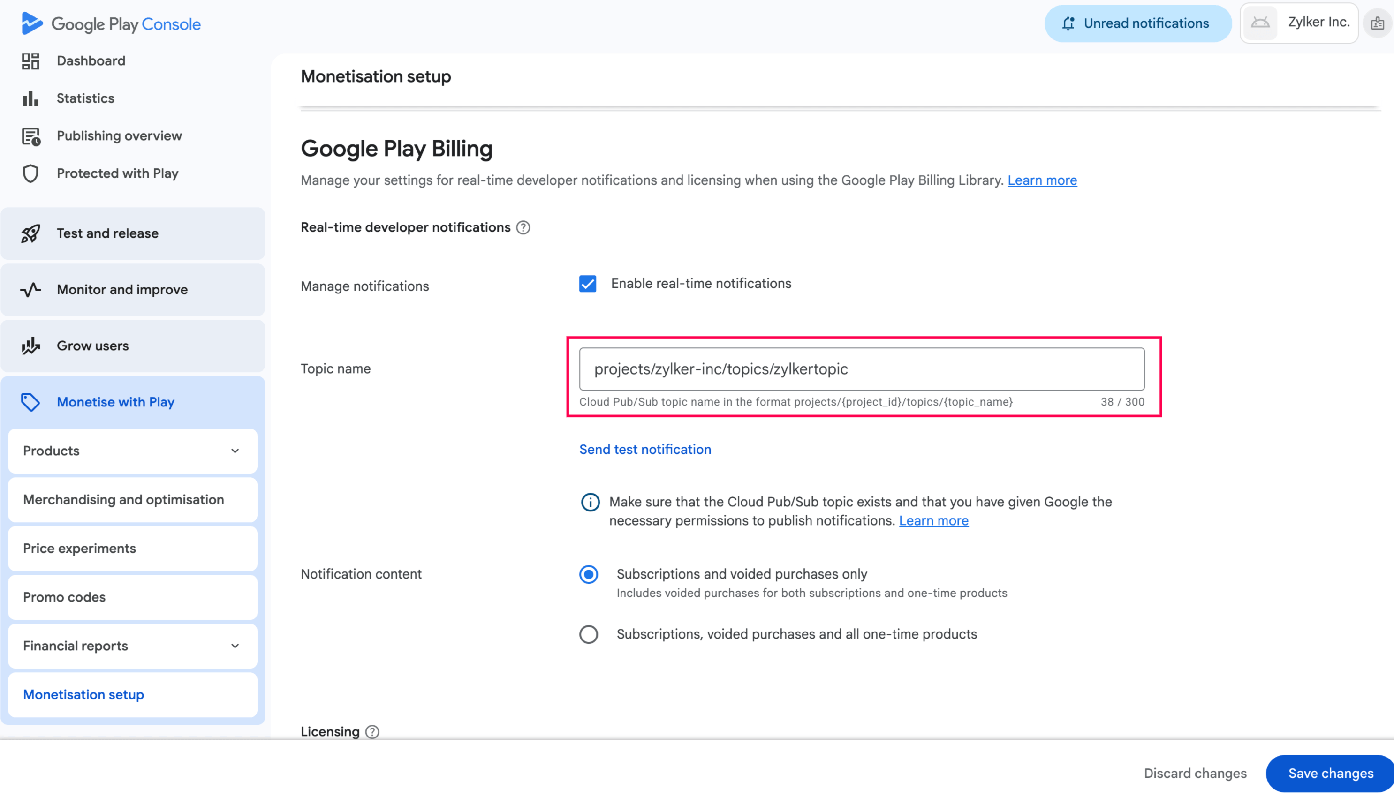The height and width of the screenshot is (797, 1394).
Task: Open Promo codes page
Action: [x=133, y=597]
